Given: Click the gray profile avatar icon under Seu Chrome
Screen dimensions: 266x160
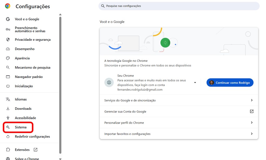Looking at the screenshot, I should 109,83.
